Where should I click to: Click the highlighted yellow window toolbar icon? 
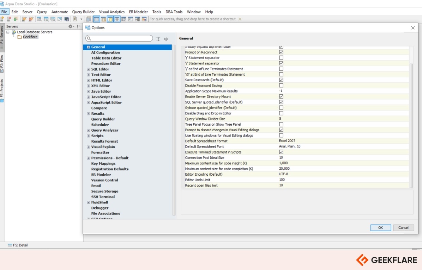coord(110,19)
